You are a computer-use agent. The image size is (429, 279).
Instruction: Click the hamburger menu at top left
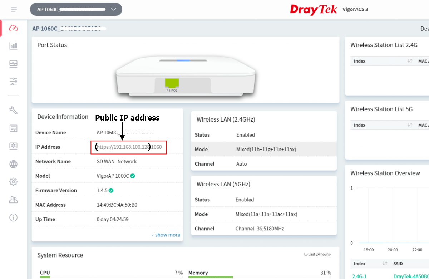point(14,9)
